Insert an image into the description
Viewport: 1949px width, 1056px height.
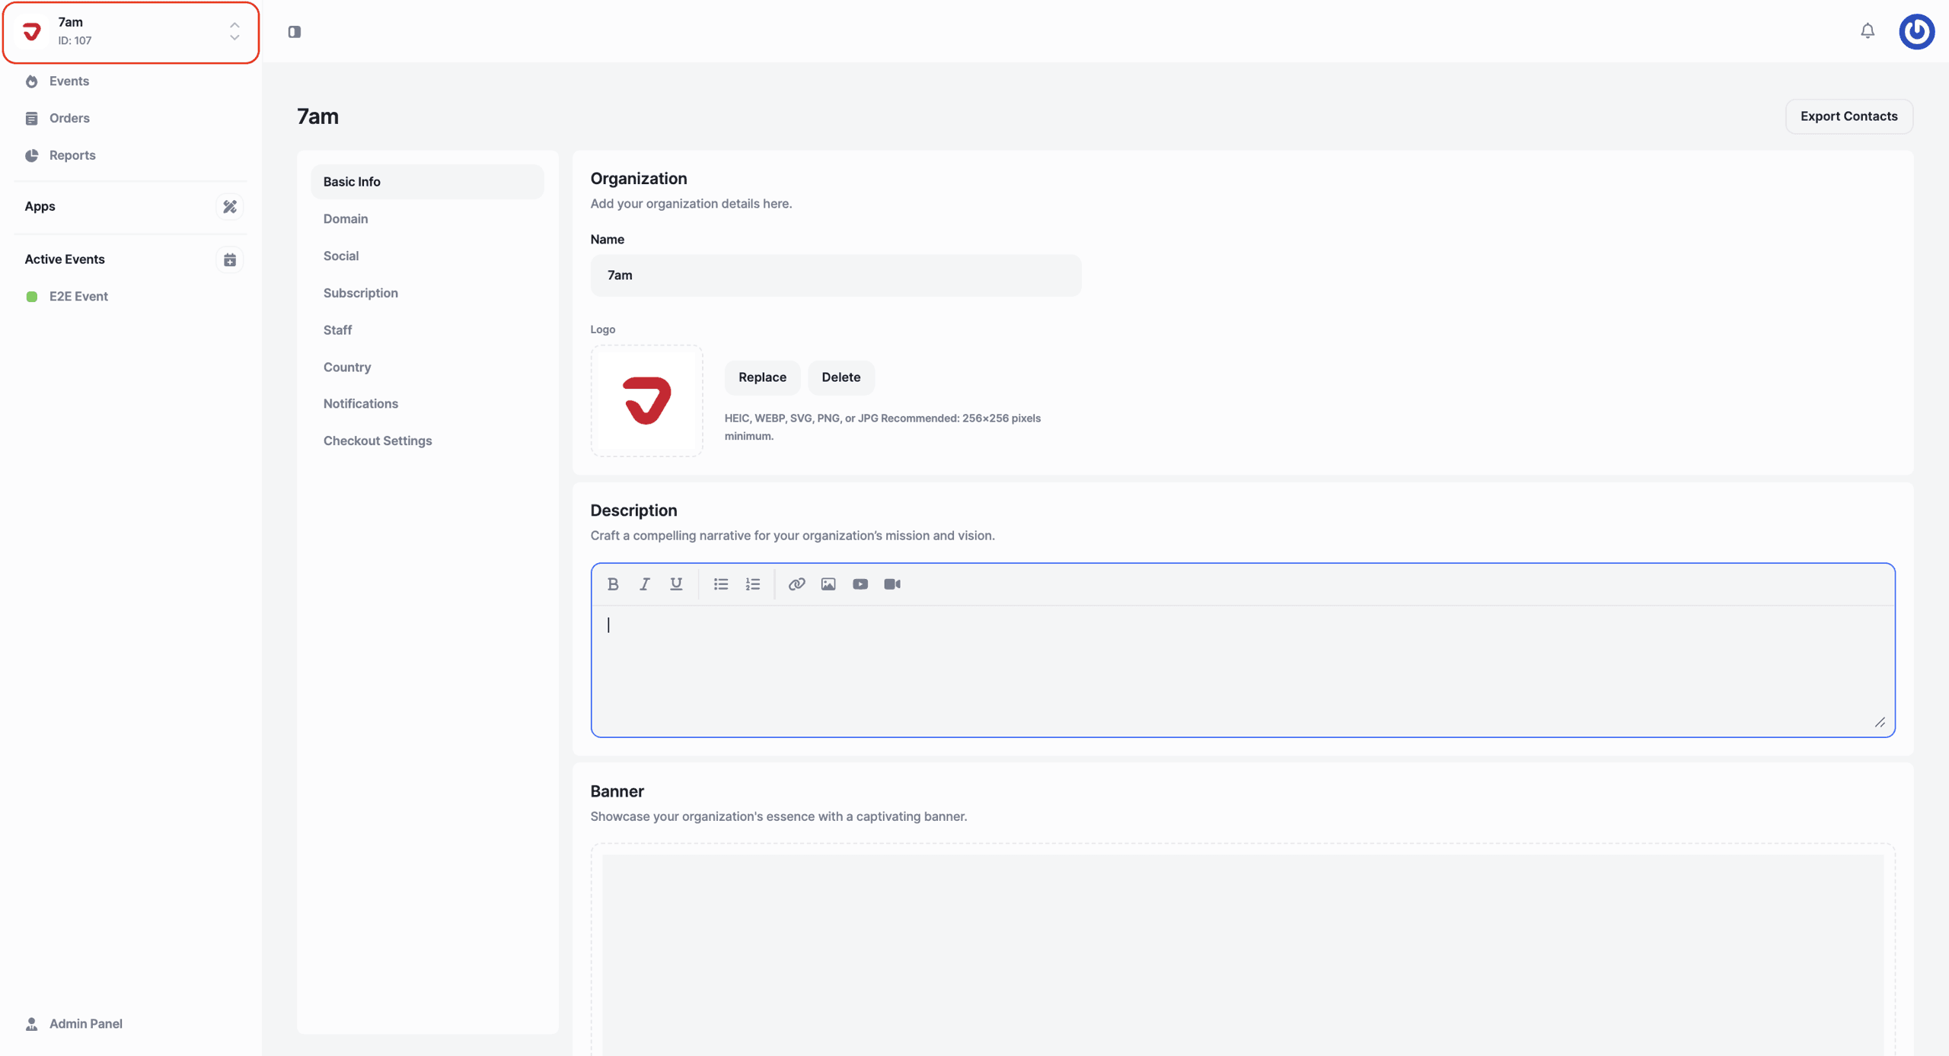point(828,584)
